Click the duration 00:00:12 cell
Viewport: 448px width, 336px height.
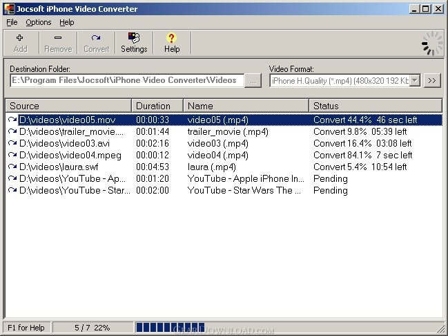tap(153, 155)
